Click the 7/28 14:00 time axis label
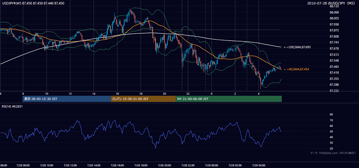The image size is (359, 168). tap(94, 165)
